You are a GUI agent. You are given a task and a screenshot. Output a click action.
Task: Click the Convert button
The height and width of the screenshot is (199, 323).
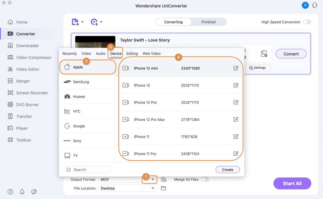(x=291, y=54)
